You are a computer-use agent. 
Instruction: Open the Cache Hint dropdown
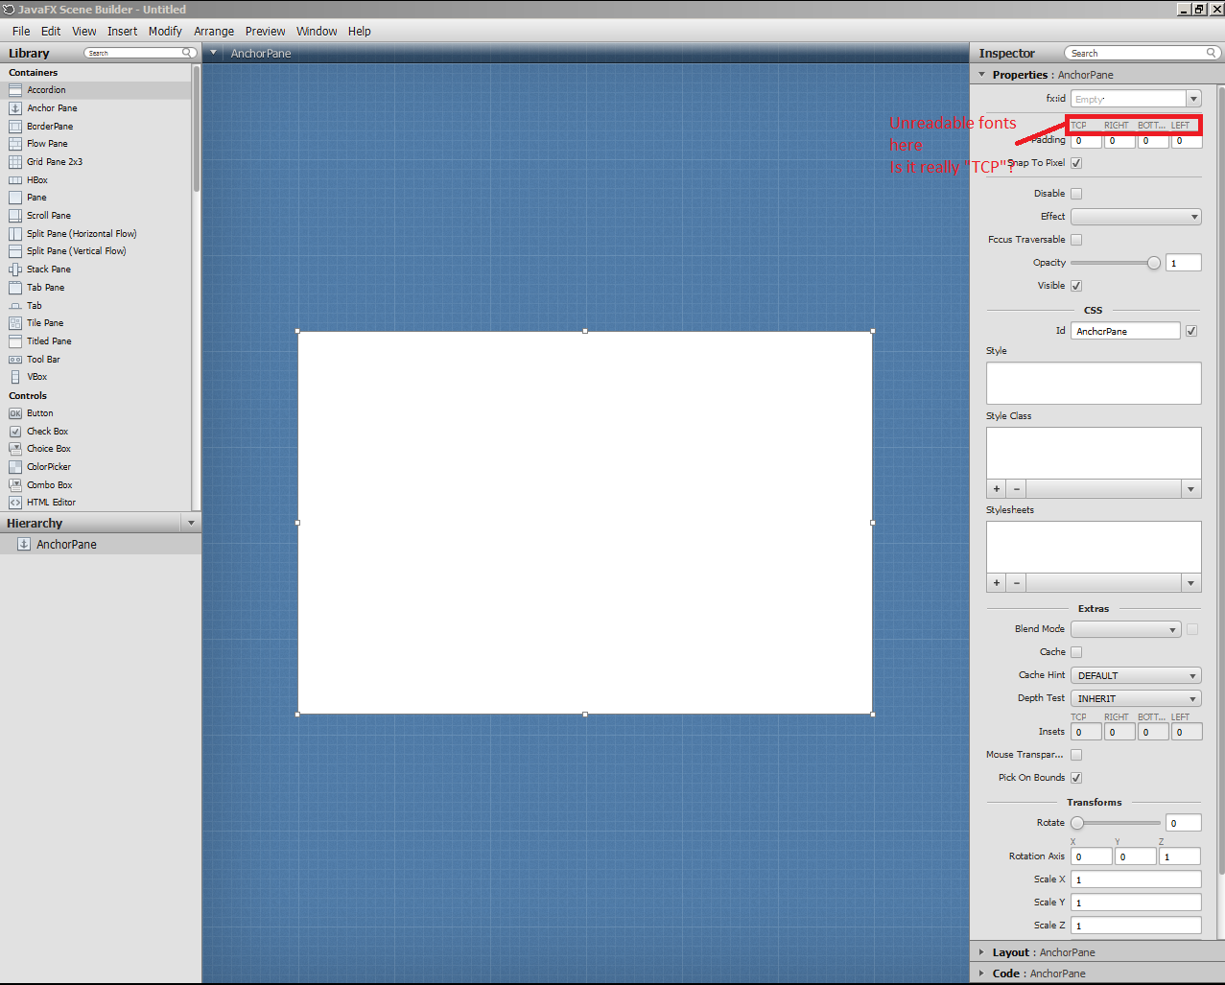(x=1136, y=676)
